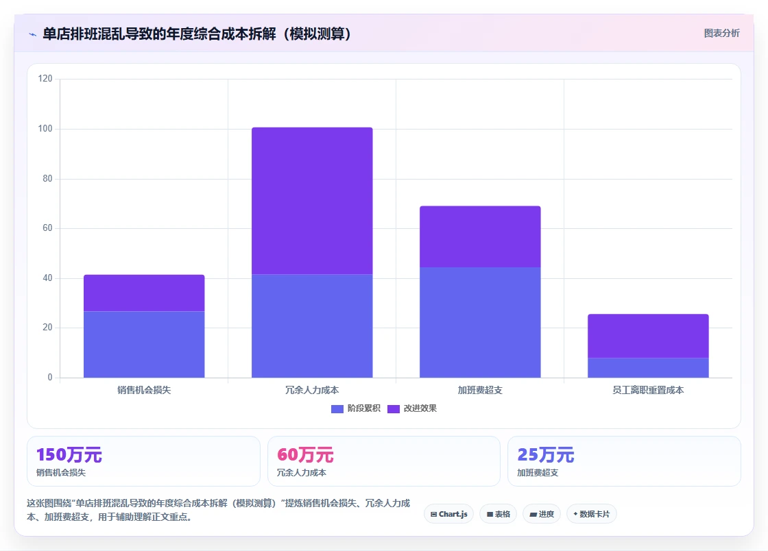This screenshot has width=768, height=551.
Task: Click the 加班费超支 caption under 25万元
Action: (538, 473)
